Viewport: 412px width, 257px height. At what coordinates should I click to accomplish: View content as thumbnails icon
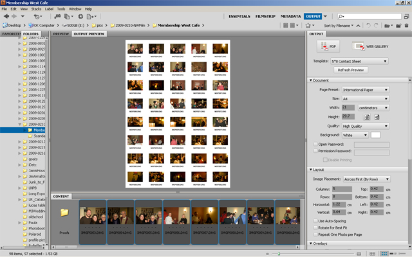coord(384,254)
